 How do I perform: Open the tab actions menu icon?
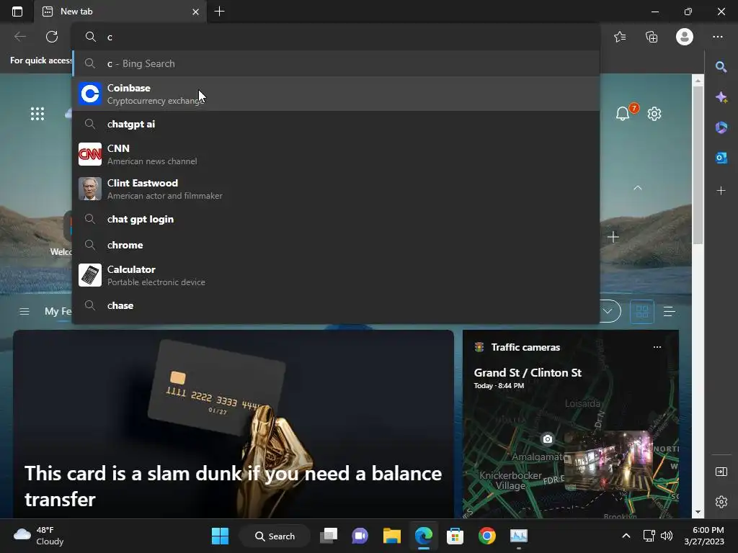click(17, 12)
